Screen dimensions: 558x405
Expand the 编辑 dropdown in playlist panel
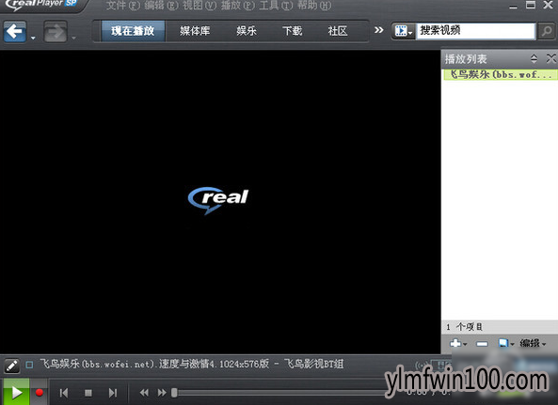click(x=533, y=343)
